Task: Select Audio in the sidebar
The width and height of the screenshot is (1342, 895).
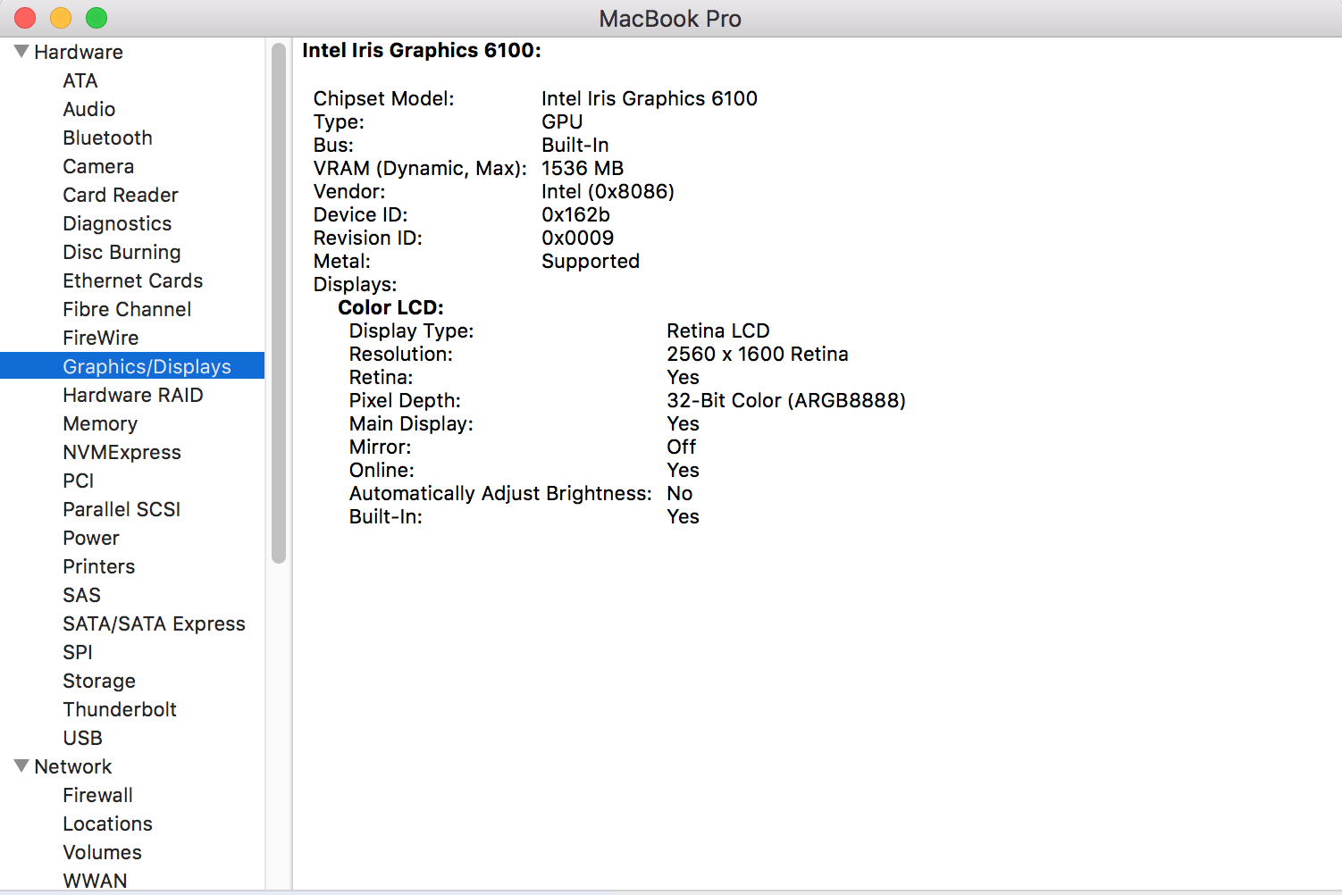Action: point(89,109)
